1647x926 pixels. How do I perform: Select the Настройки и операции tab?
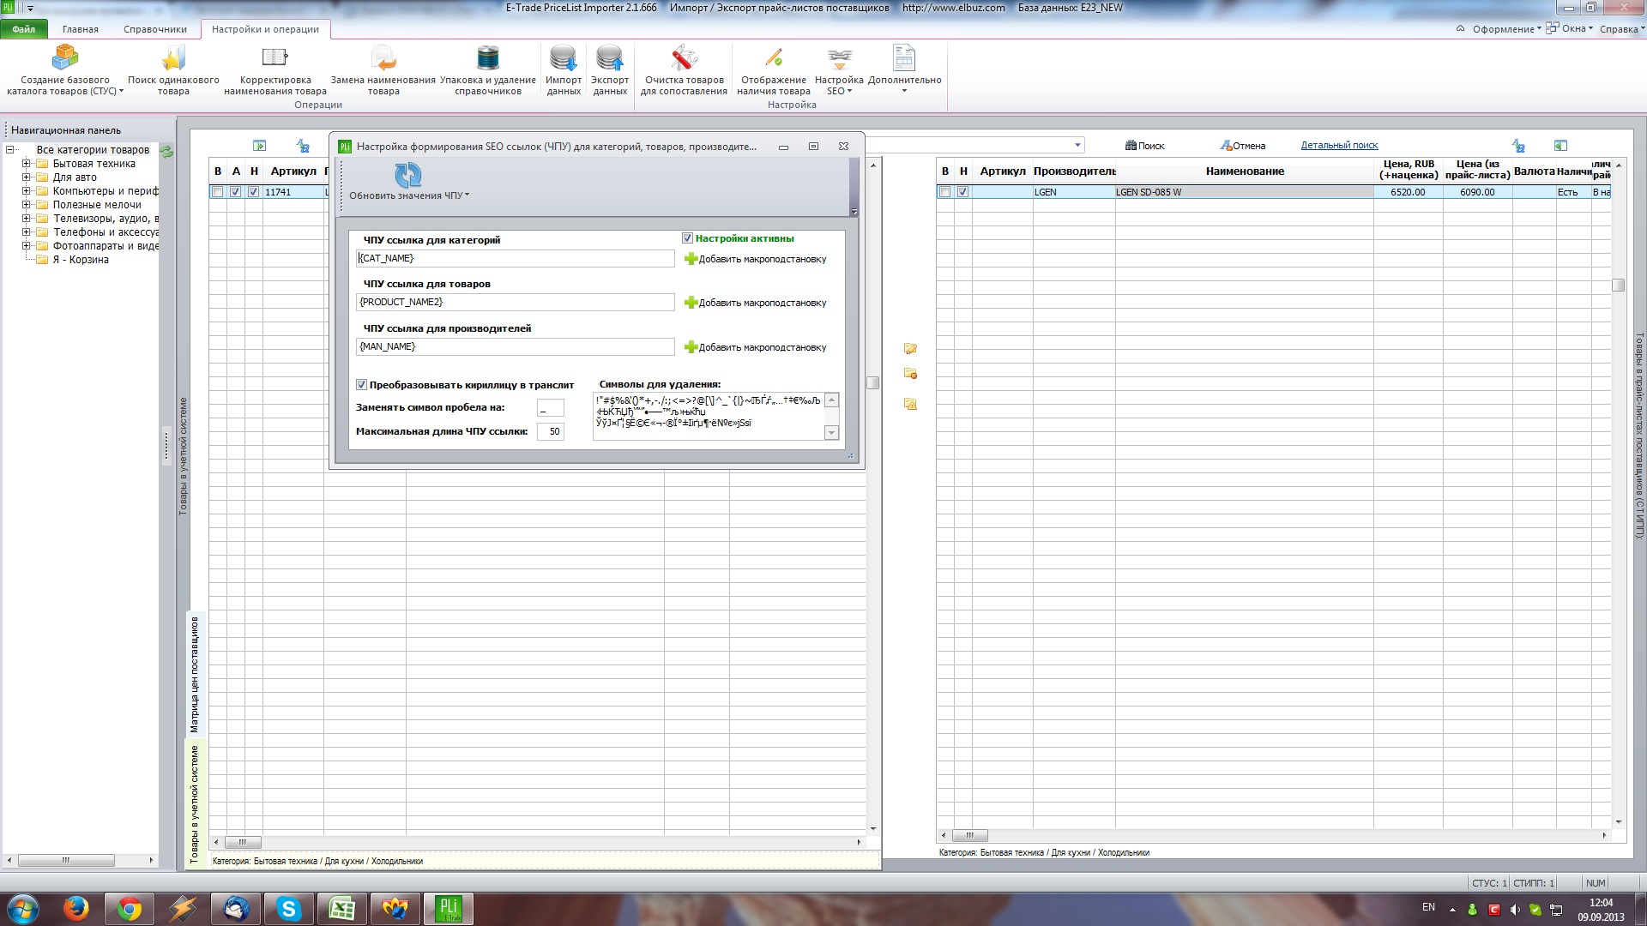(265, 29)
